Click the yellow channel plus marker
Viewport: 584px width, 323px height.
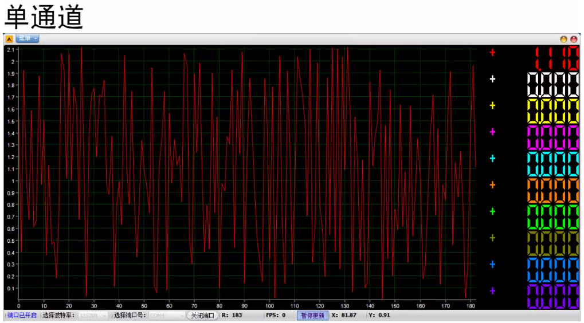pos(492,105)
